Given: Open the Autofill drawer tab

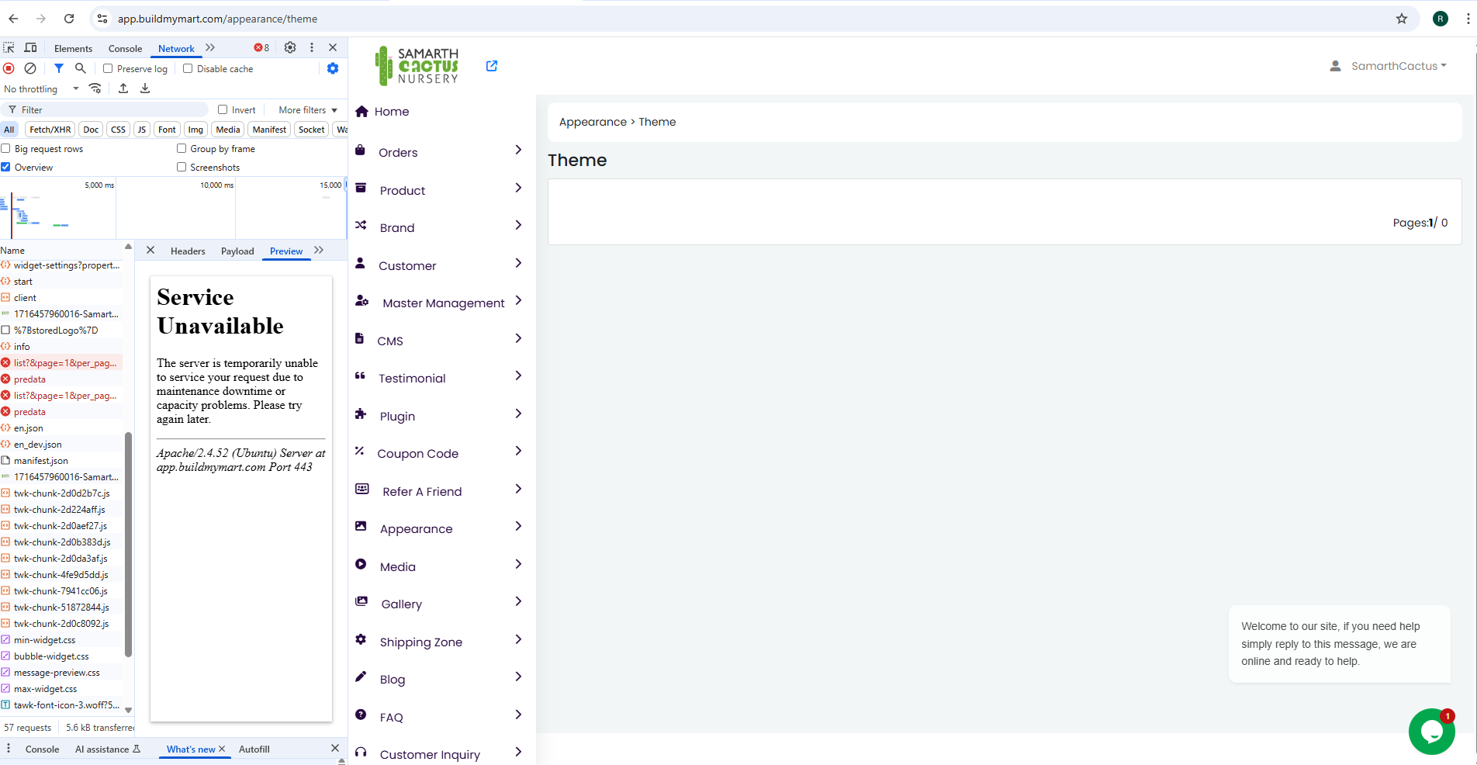Looking at the screenshot, I should [x=254, y=749].
